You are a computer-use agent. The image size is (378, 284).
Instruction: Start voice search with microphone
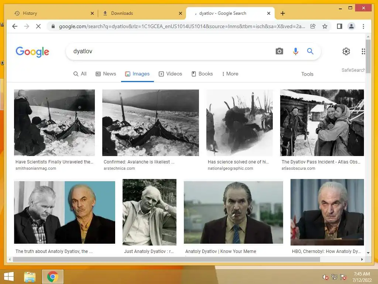tap(296, 51)
